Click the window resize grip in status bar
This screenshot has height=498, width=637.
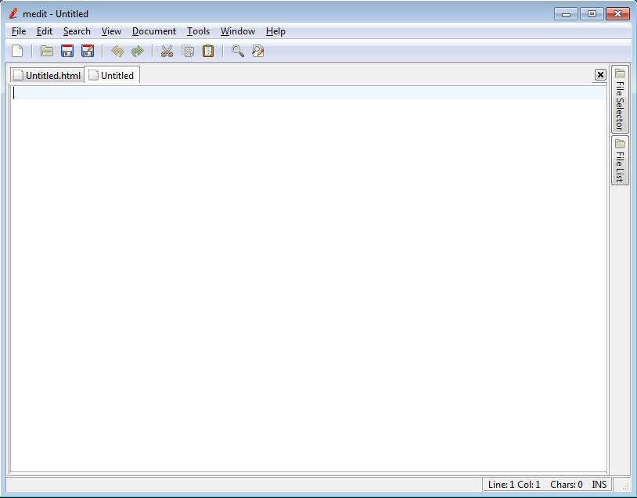click(626, 486)
